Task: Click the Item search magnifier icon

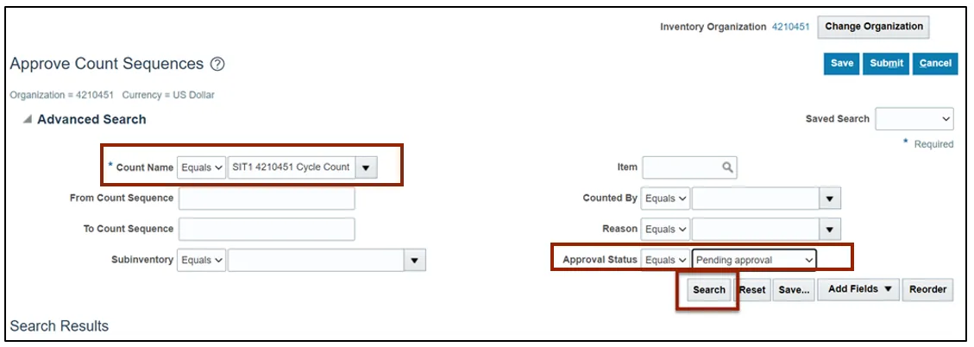Action: coord(727,167)
